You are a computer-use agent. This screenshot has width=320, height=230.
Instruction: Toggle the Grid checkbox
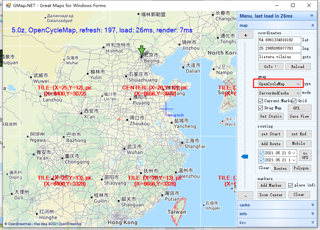point(294,101)
